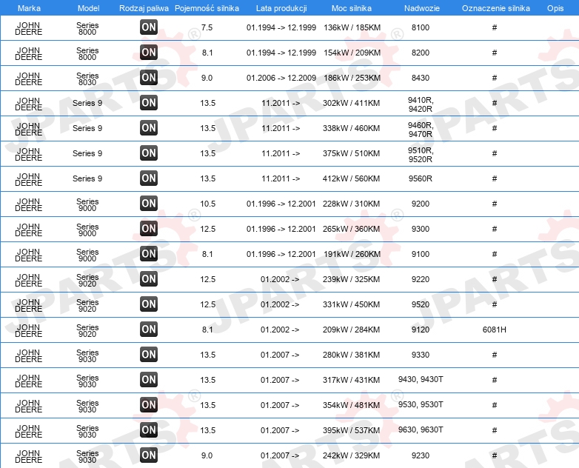
Task: Click the ON fuel icon in the 9220 row
Action: click(149, 279)
